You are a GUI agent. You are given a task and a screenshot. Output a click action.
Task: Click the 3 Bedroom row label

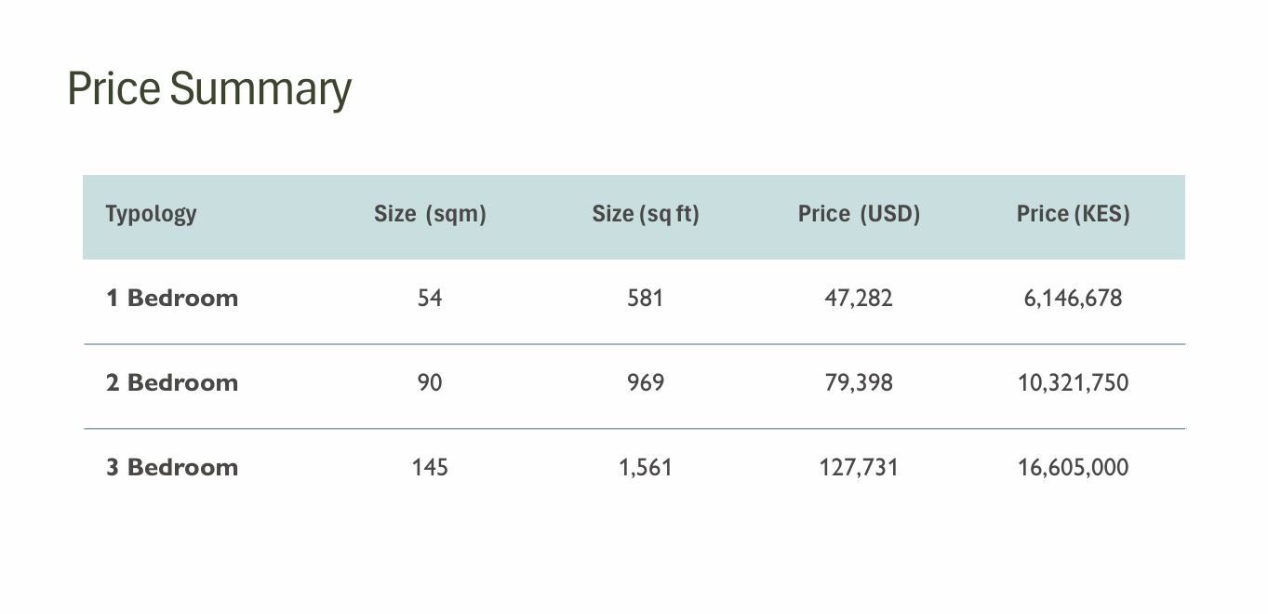(172, 467)
